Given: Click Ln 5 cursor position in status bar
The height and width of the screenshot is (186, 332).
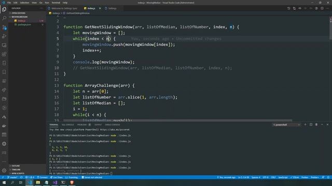Looking at the screenshot, I should 243,177.
